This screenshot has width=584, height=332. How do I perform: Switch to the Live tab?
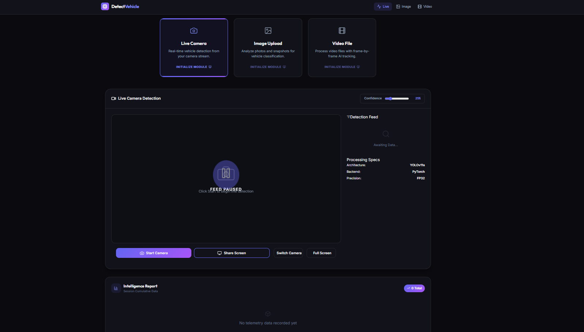(x=383, y=7)
